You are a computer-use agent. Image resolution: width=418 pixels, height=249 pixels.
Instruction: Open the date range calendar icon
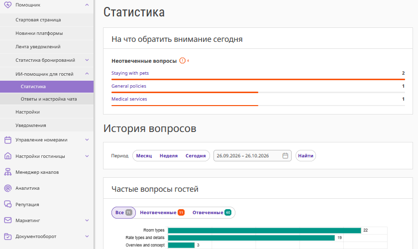(x=285, y=155)
